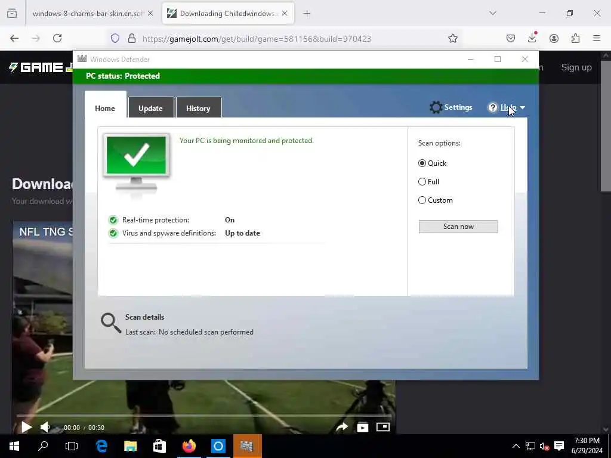This screenshot has height=458, width=611.
Task: Open the Firefox extensions puzzle icon
Action: pyautogui.click(x=575, y=38)
